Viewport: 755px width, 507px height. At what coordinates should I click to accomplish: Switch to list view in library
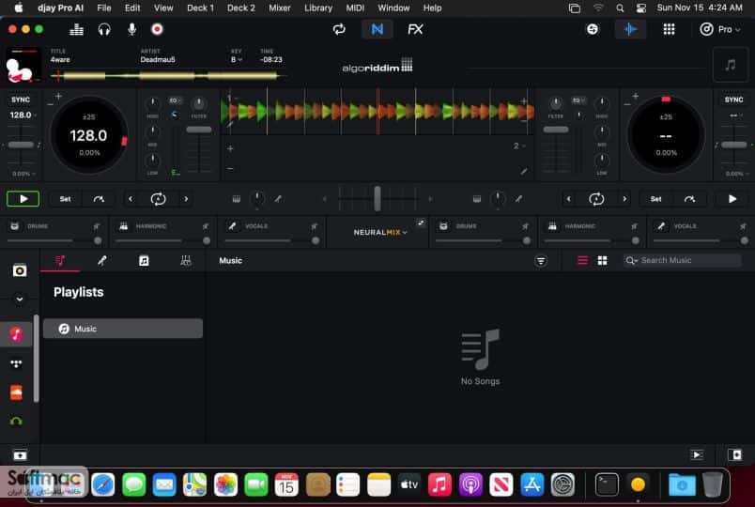[x=582, y=260]
